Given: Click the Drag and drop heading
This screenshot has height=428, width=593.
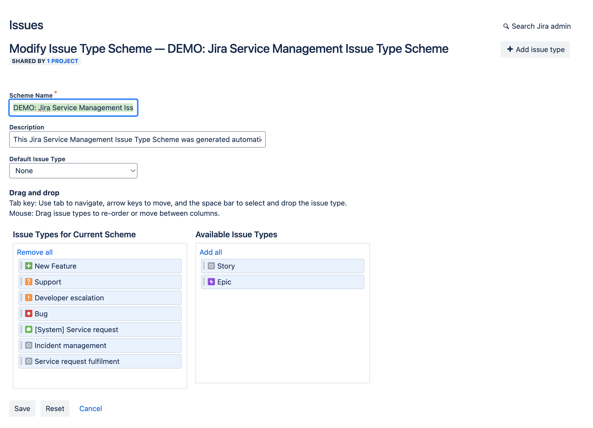Looking at the screenshot, I should [34, 193].
